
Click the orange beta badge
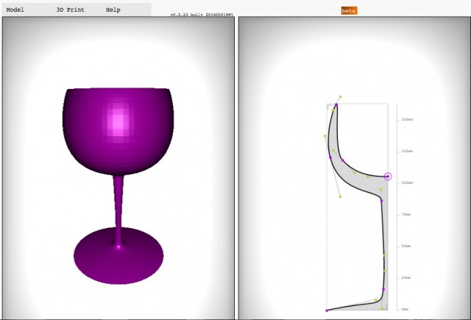click(x=349, y=10)
